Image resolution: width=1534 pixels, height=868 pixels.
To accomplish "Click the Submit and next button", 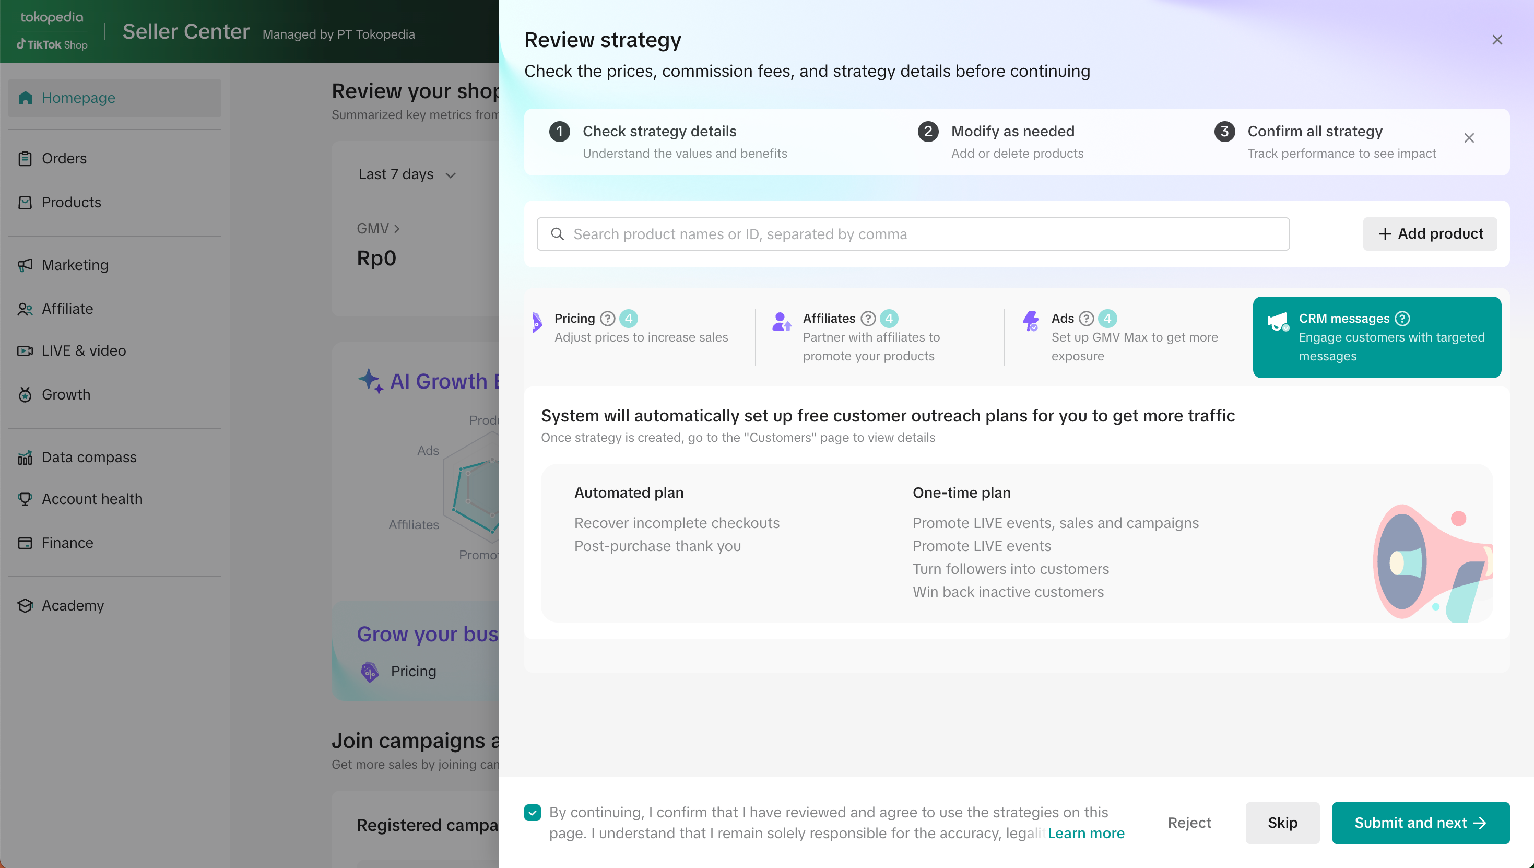I will point(1420,823).
